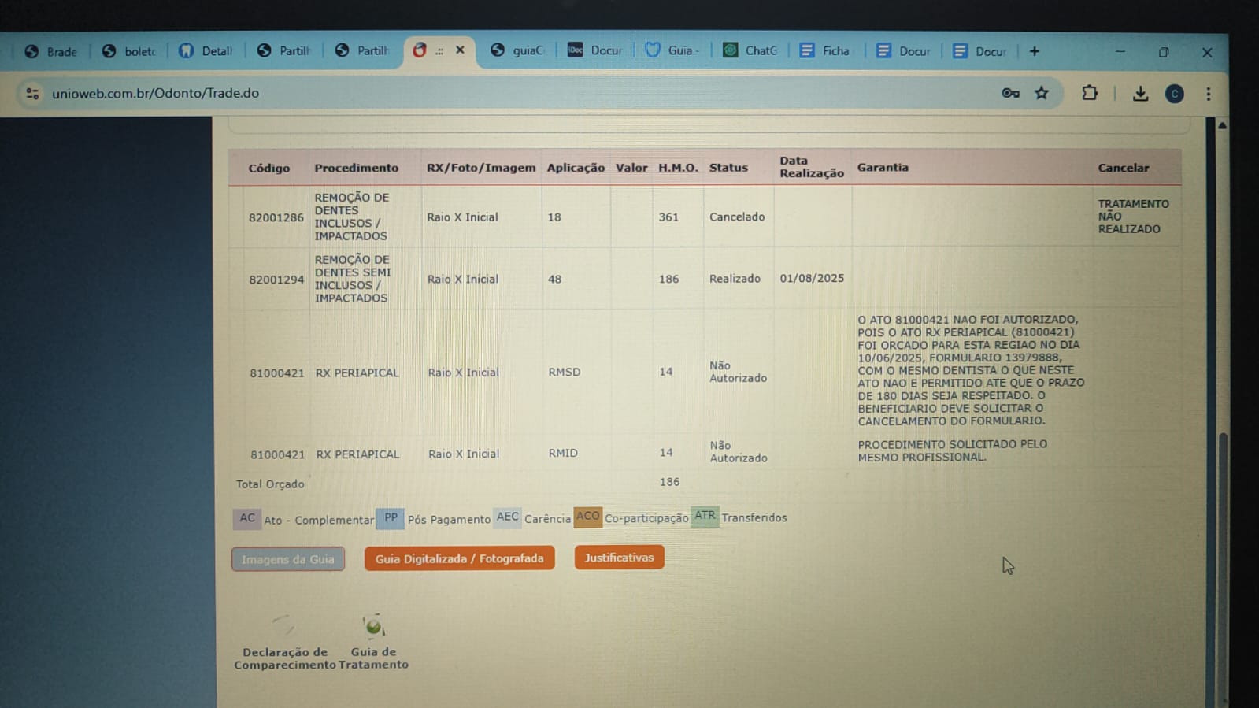Click the H.M.O. value 361

[668, 217]
